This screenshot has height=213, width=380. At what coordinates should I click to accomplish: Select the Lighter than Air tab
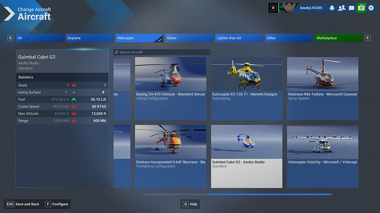click(239, 38)
